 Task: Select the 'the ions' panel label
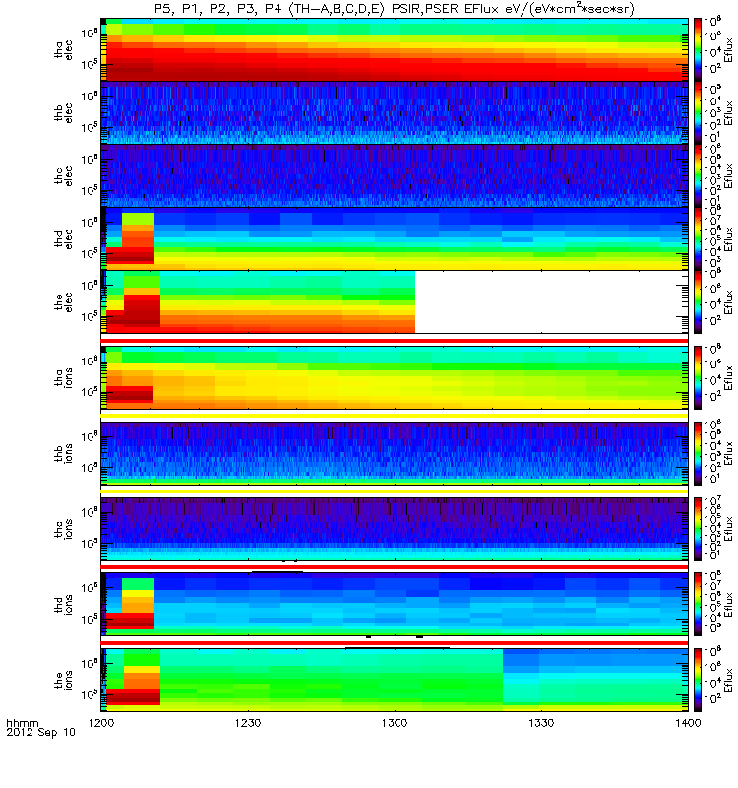tap(64, 680)
